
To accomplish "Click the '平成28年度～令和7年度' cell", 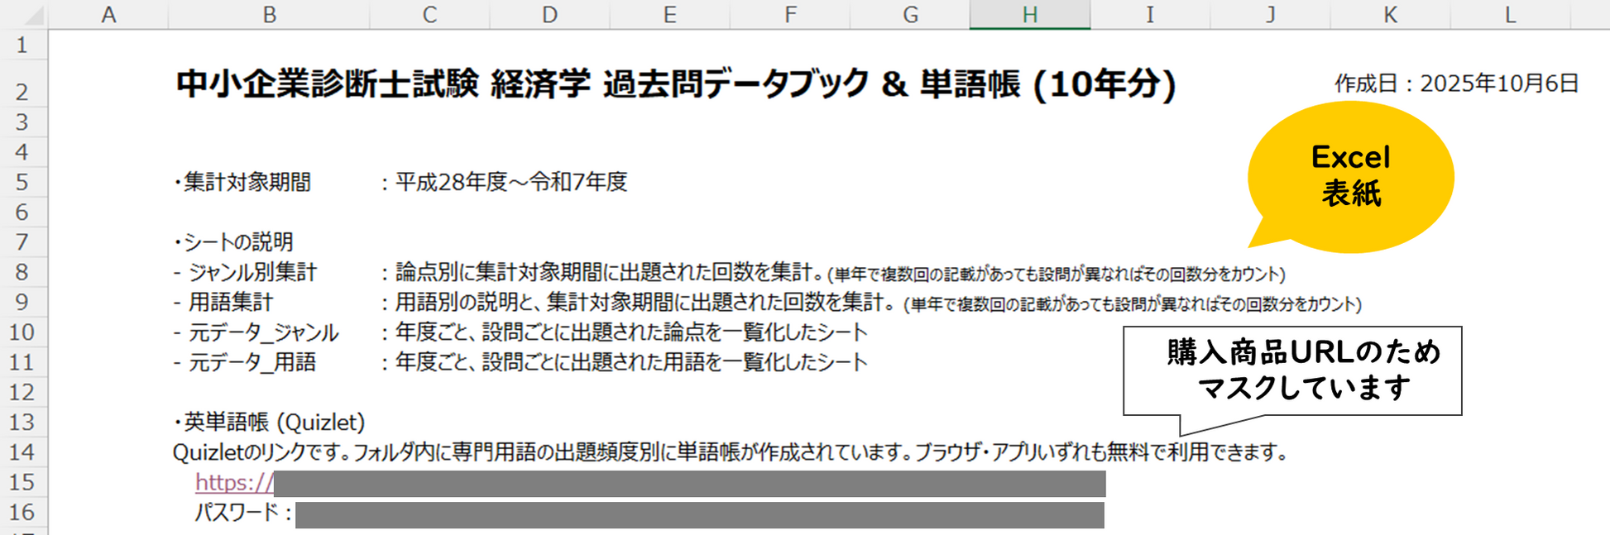I will (511, 182).
